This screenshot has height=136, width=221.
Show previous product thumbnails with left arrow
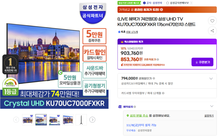(16, 120)
